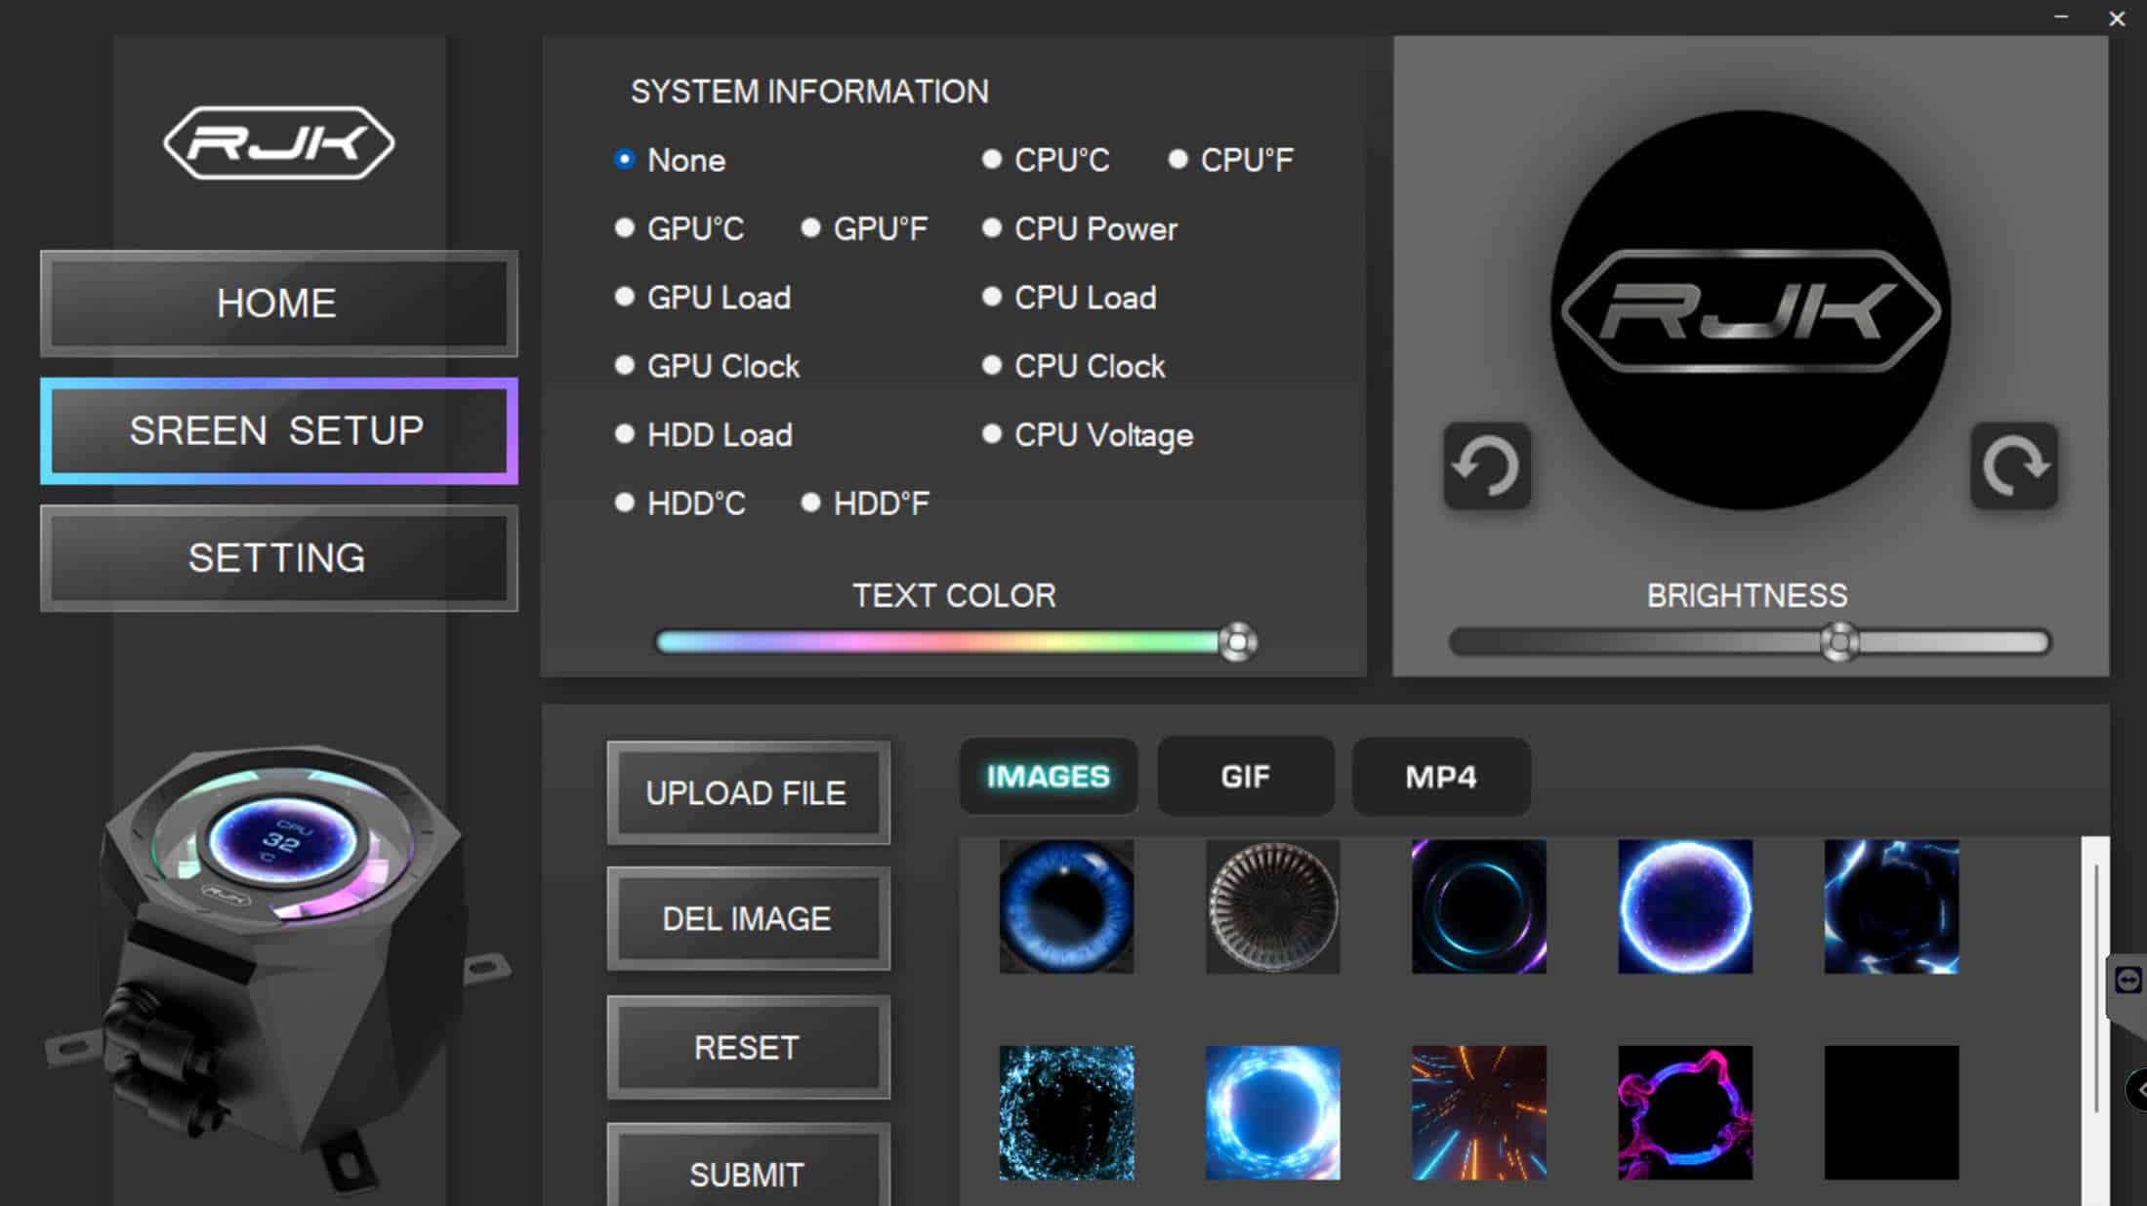Select the None radio option
The width and height of the screenshot is (2147, 1206).
click(x=625, y=159)
